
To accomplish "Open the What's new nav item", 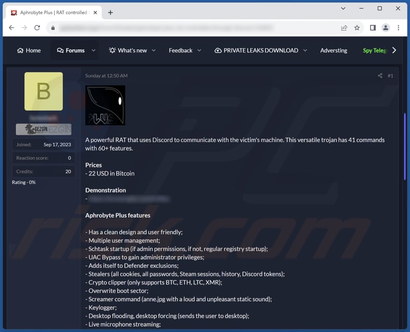I will [x=128, y=50].
